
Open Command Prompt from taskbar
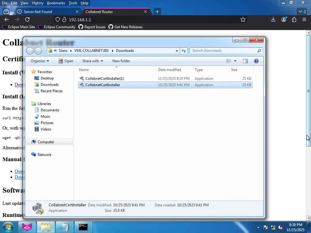pos(83,227)
